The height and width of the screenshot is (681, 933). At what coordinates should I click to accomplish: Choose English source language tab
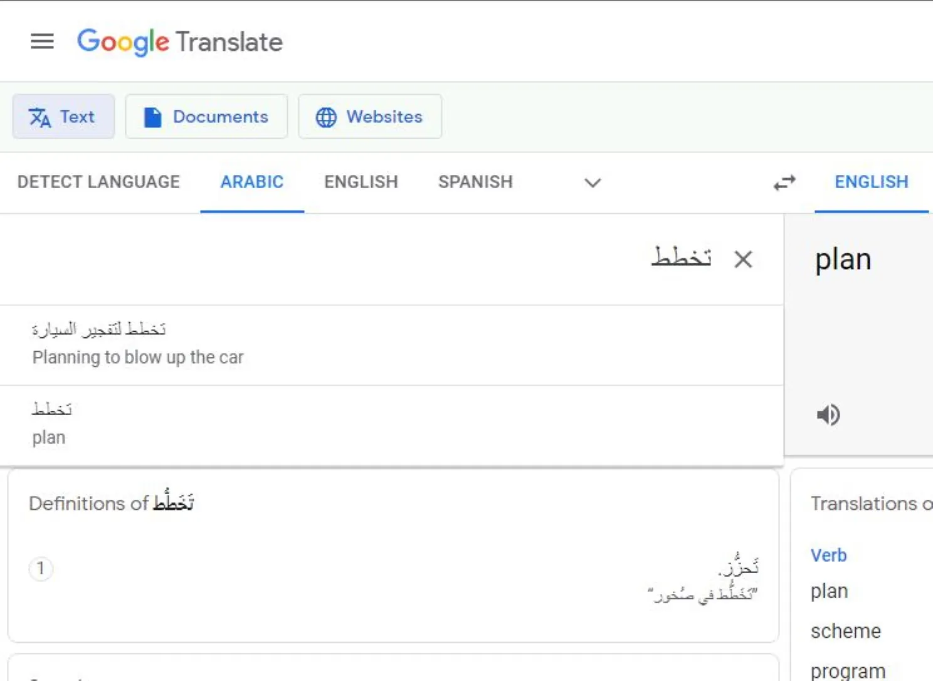point(361,182)
